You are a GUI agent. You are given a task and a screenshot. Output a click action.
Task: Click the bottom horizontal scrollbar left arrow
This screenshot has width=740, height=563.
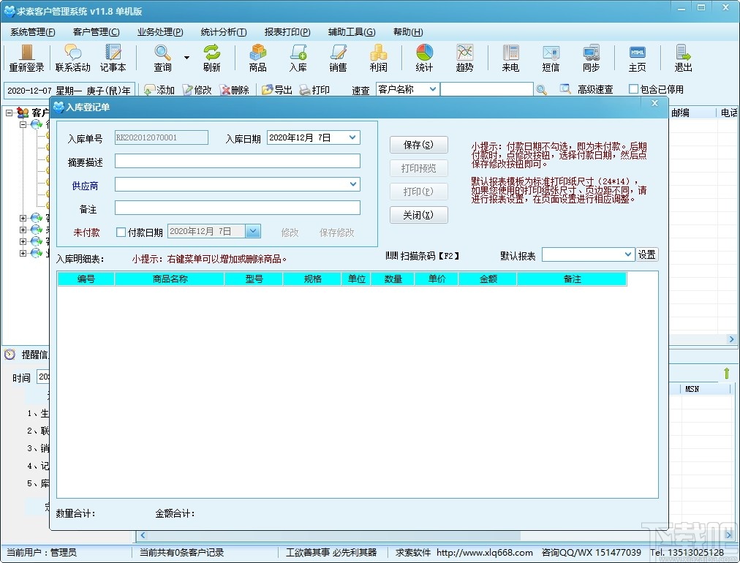tap(143, 536)
